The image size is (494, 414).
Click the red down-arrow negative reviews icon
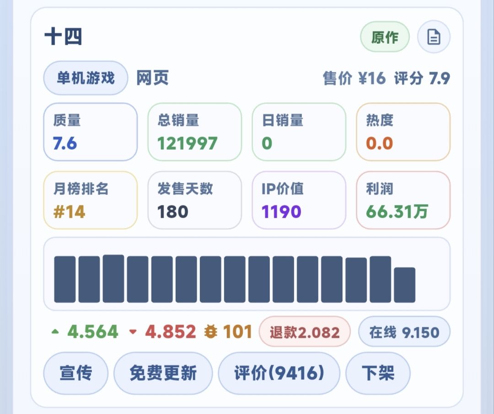pyautogui.click(x=133, y=332)
